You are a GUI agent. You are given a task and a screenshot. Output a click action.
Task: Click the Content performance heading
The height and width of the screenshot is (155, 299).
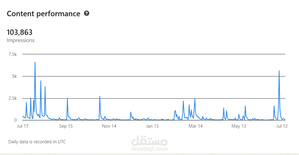pyautogui.click(x=43, y=14)
